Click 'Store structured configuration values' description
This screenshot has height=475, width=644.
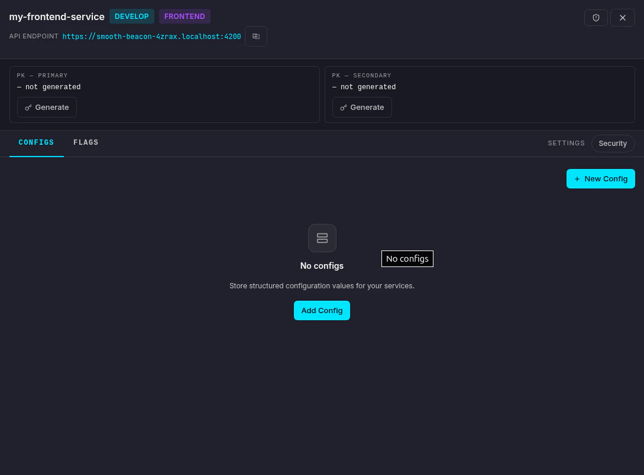click(322, 286)
